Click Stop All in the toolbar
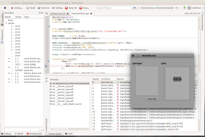Image resolution: width=205 pixels, height=137 pixels. point(71,8)
